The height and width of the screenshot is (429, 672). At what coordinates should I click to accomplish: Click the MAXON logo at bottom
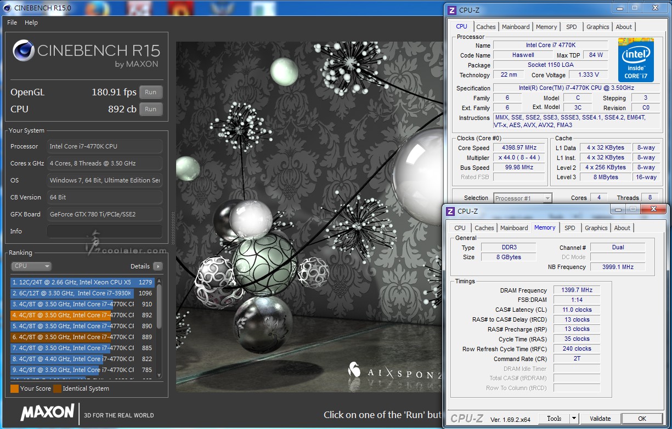[x=47, y=412]
